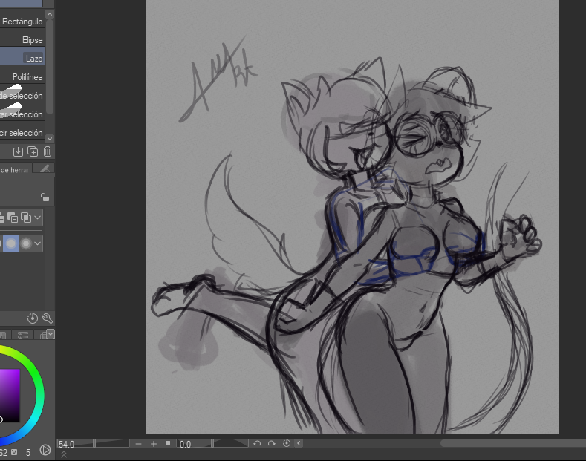Open the 'de herrar' tool property tab
The height and width of the screenshot is (461, 586).
click(x=15, y=169)
